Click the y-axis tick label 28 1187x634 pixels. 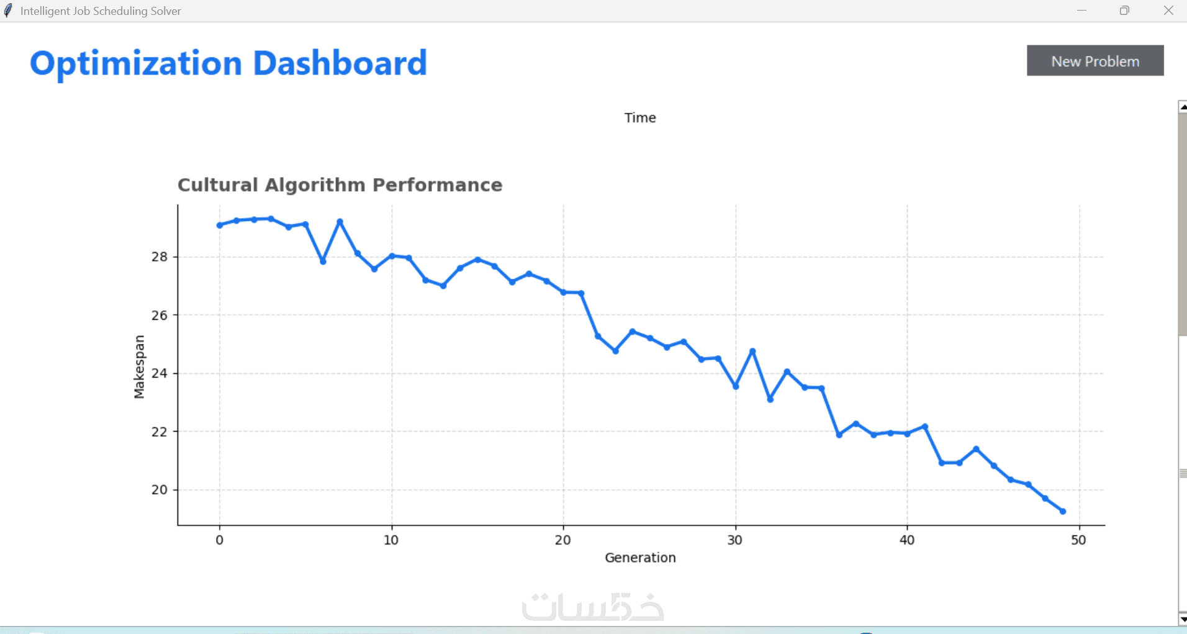pos(160,257)
